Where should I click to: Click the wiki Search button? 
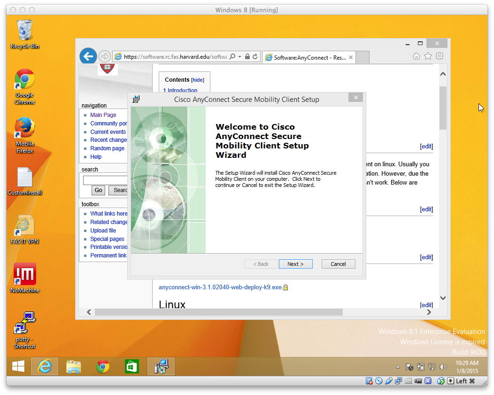click(118, 190)
